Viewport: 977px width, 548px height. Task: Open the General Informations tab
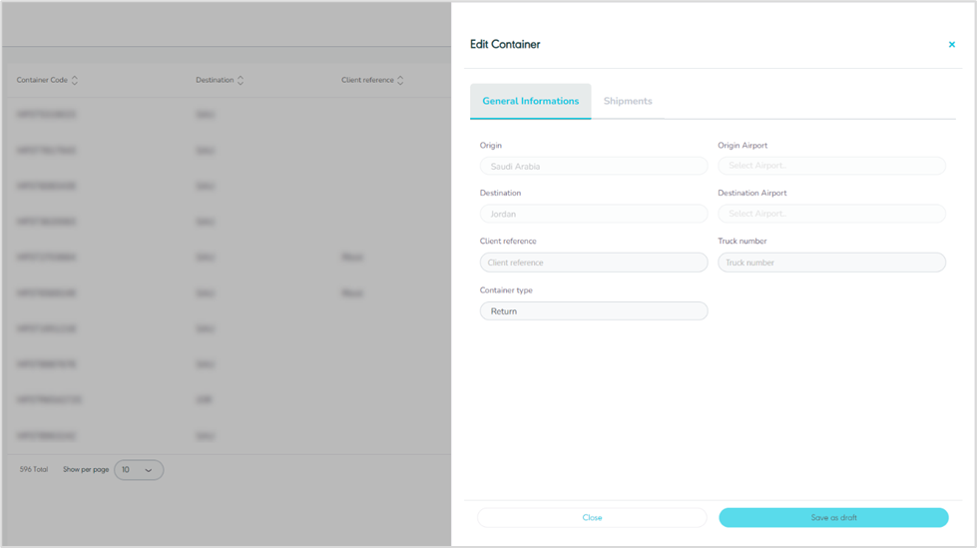[x=530, y=102]
